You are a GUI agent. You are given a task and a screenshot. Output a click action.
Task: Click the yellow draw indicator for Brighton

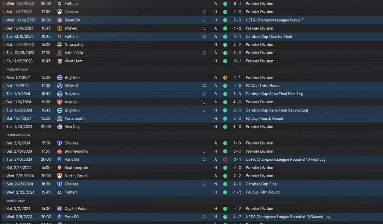click(225, 78)
